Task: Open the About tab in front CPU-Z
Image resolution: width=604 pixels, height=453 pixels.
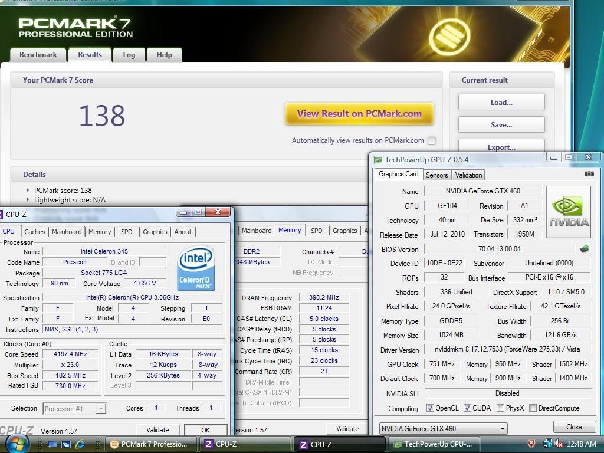Action: click(x=183, y=231)
